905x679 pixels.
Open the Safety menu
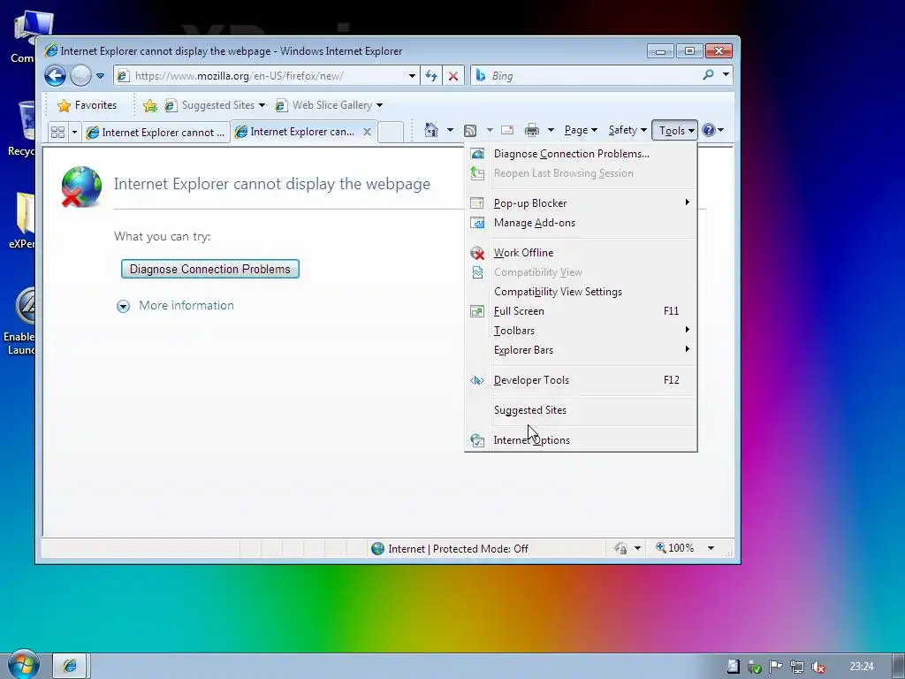(x=627, y=130)
